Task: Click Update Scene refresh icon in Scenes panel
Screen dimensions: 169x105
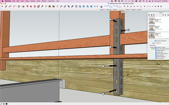Action: click(x=149, y=15)
